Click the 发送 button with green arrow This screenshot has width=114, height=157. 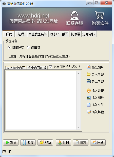click(11, 142)
